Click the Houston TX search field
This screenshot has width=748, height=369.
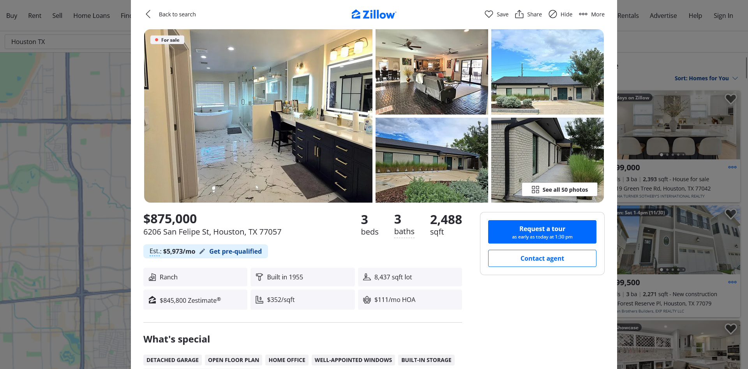tap(68, 42)
